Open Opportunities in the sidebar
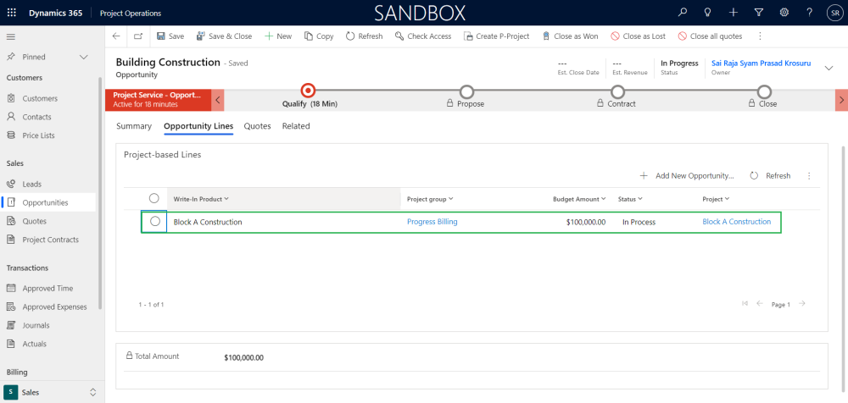Viewport: 848px width, 403px height. [x=46, y=202]
